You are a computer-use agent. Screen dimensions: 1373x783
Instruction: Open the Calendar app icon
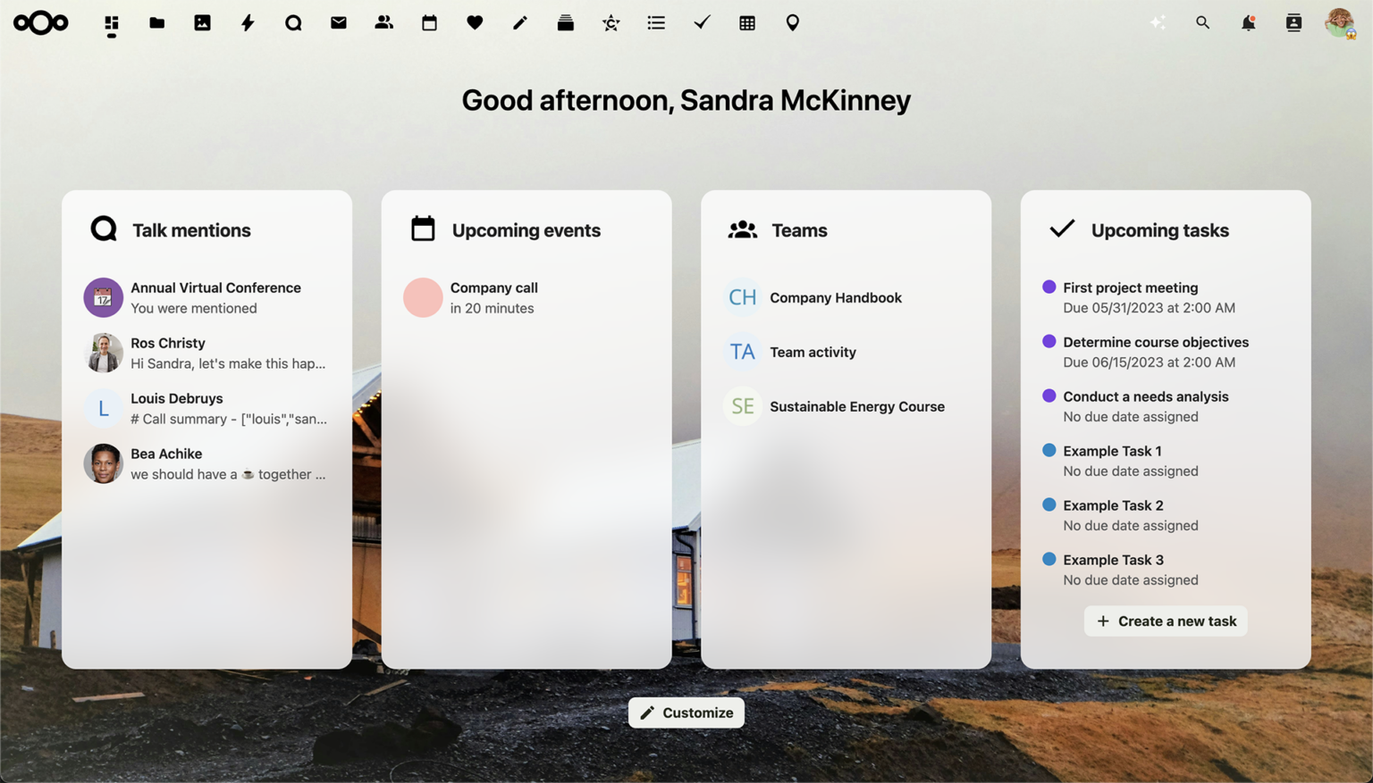(x=429, y=23)
